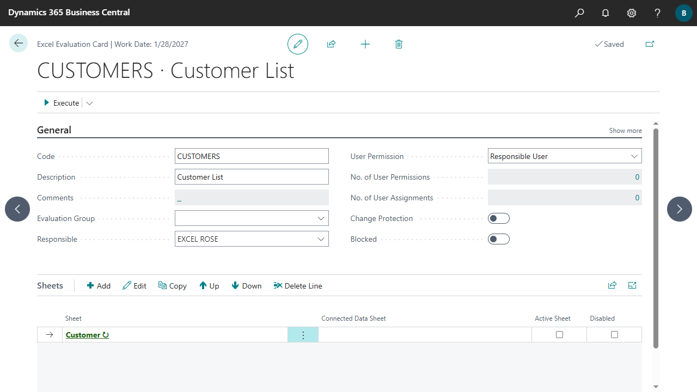
Task: Click Add in the Sheets toolbar
Action: tap(99, 286)
